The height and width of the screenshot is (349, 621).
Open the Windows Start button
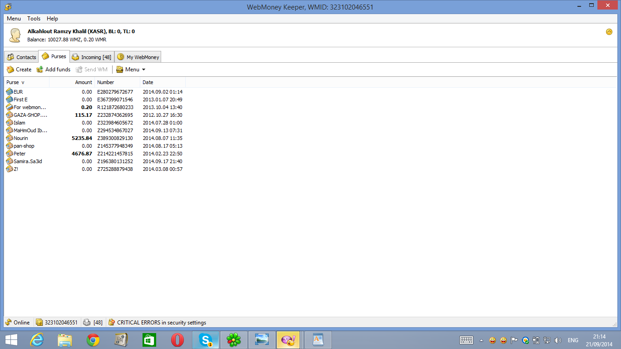click(11, 339)
